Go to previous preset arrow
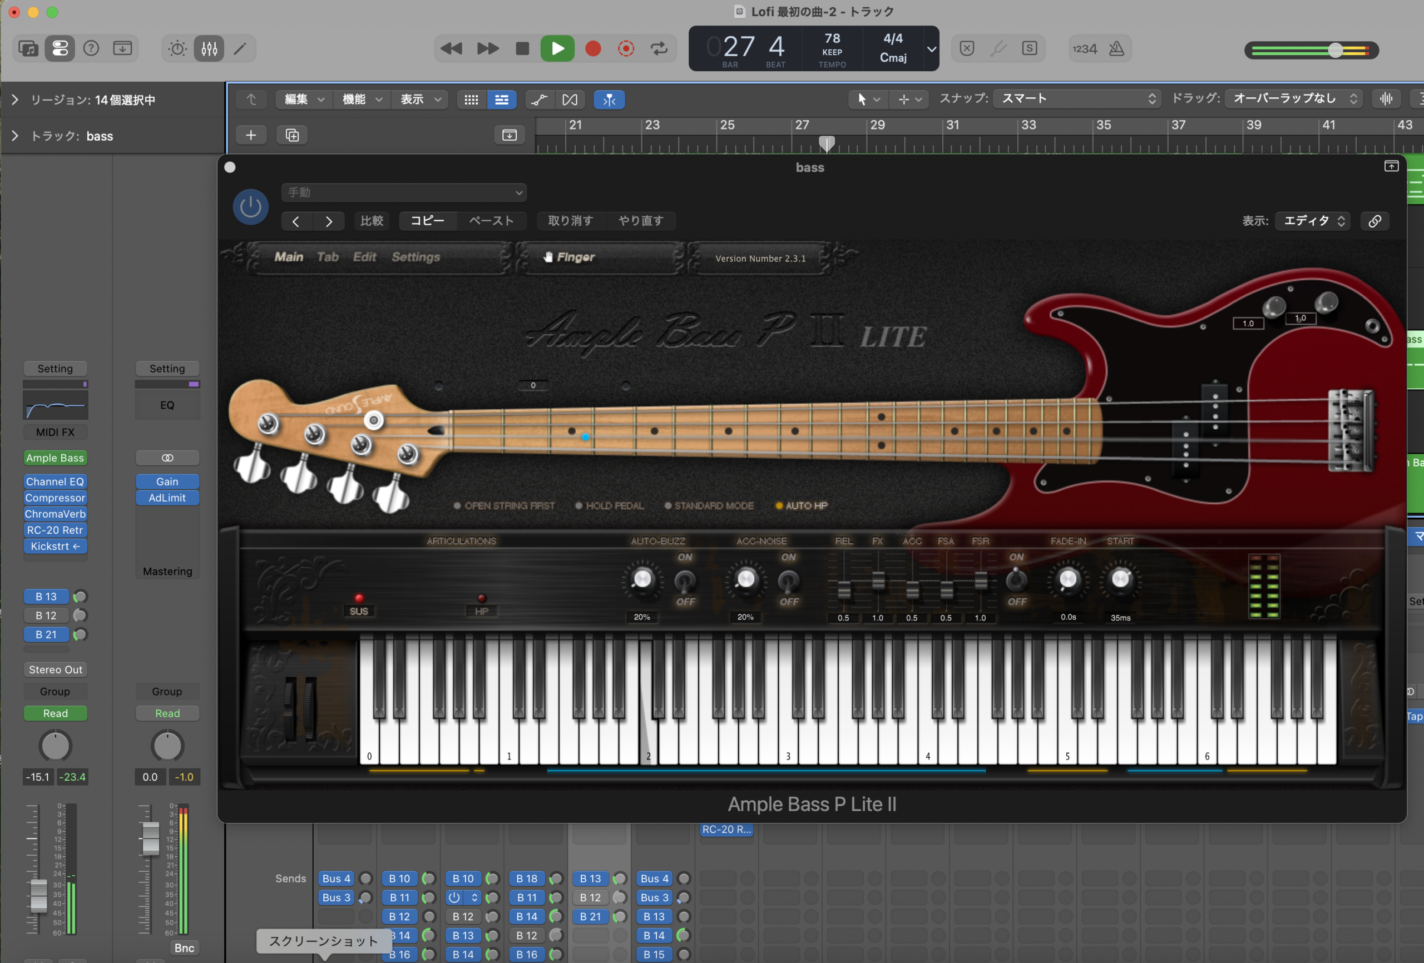The width and height of the screenshot is (1424, 963). pos(296,221)
